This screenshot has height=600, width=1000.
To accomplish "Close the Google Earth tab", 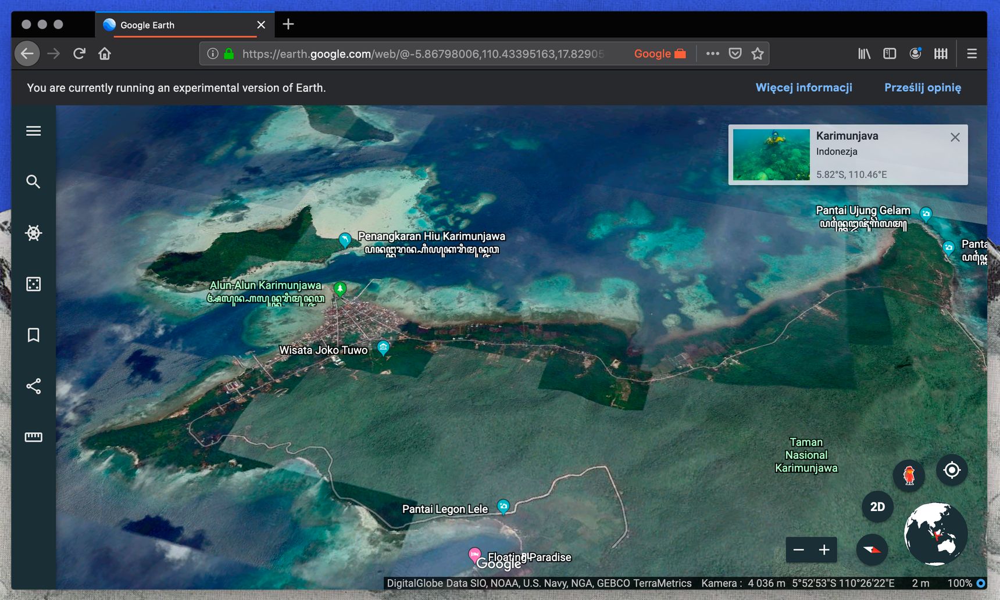I will tap(261, 25).
